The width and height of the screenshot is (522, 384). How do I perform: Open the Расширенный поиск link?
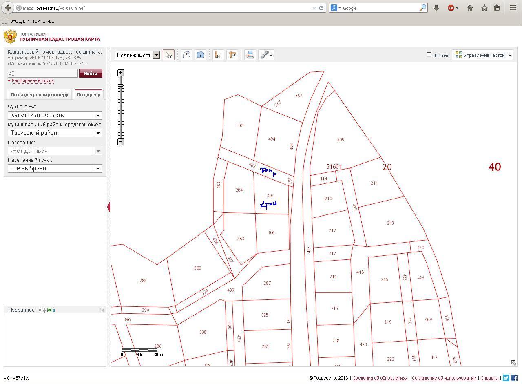click(x=33, y=81)
